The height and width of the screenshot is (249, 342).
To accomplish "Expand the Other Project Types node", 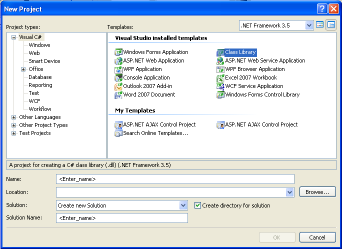I will (x=13, y=125).
